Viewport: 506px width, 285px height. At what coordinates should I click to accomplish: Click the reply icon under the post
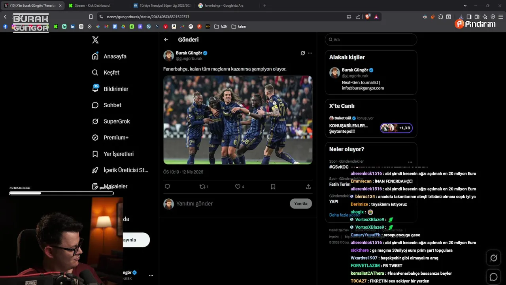click(x=167, y=186)
